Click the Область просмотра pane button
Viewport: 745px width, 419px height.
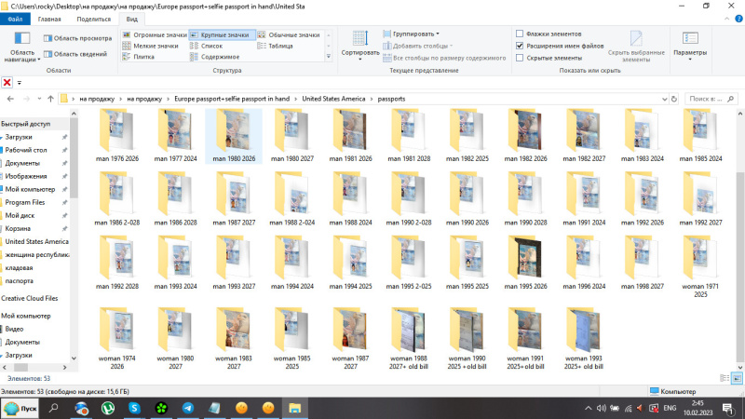pyautogui.click(x=77, y=38)
